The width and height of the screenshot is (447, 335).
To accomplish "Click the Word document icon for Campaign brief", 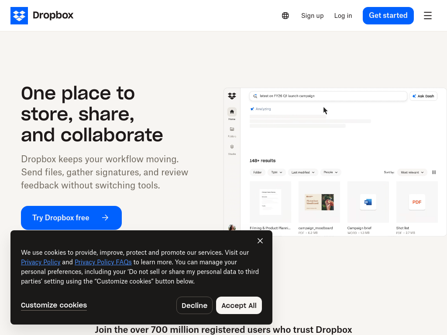I will click(368, 202).
